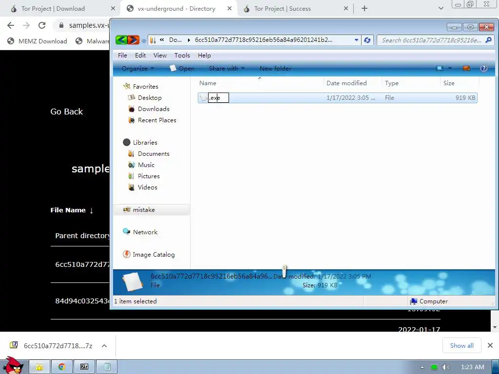The image size is (499, 374).
Task: Click the page scrollbar down arrow
Action: tap(495, 327)
